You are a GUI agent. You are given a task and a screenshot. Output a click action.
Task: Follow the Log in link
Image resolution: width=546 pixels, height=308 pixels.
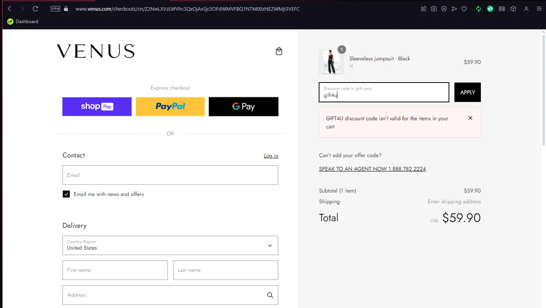pyautogui.click(x=271, y=156)
